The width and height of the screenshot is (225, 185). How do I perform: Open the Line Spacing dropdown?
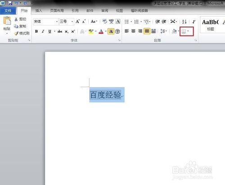163,31
